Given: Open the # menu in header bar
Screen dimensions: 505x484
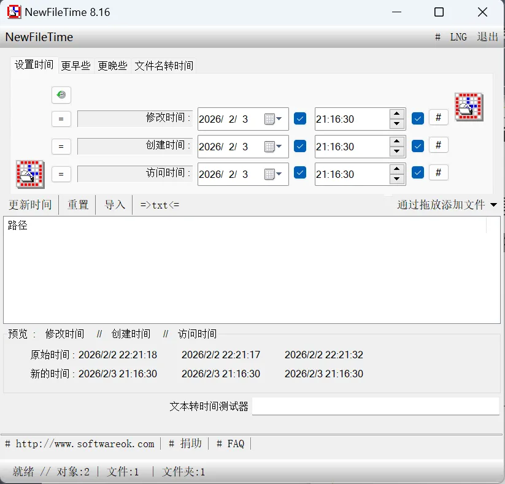Looking at the screenshot, I should (438, 37).
